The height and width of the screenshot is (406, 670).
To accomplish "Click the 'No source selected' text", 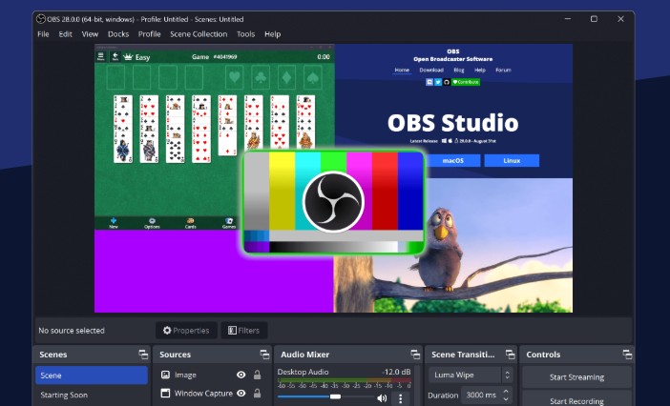I will click(x=72, y=331).
